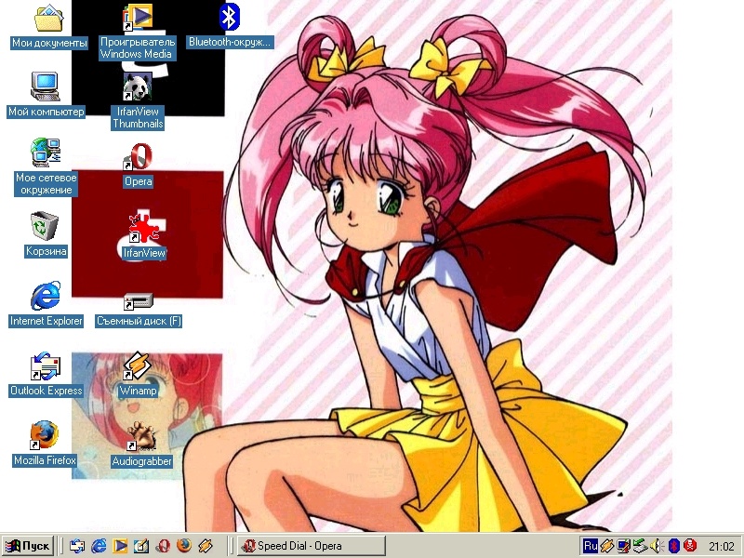Image resolution: width=744 pixels, height=558 pixels.
Task: Launch Opera from the Quick Launch bar
Action: pyautogui.click(x=164, y=546)
